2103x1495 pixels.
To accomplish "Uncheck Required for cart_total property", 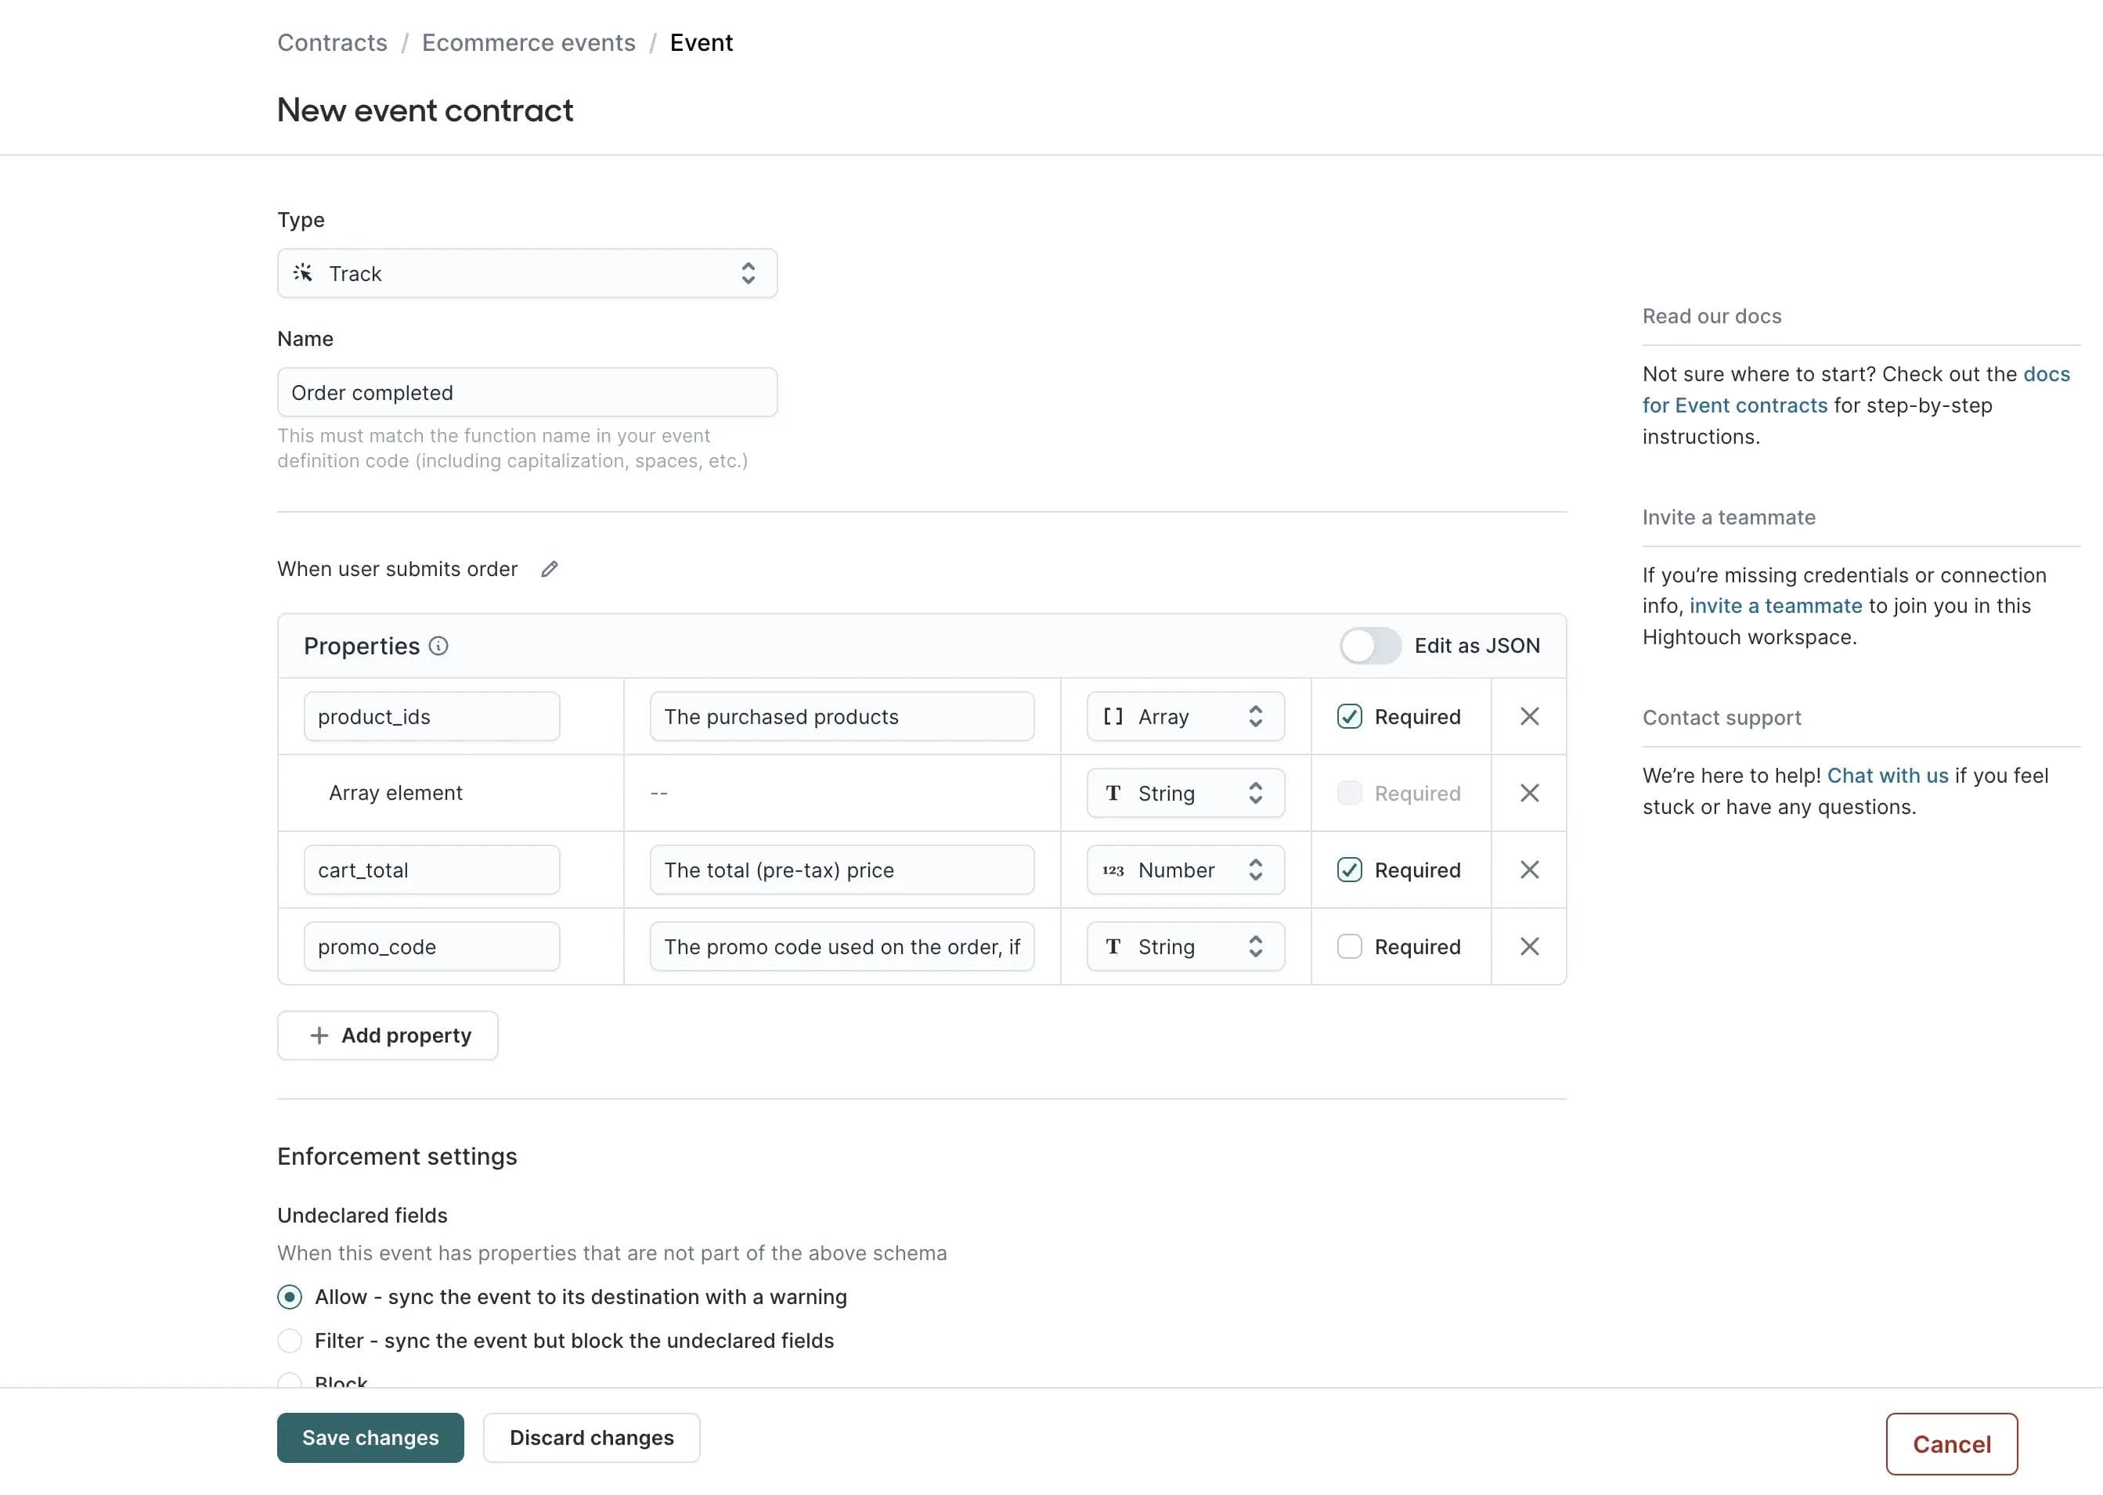I will pos(1350,869).
